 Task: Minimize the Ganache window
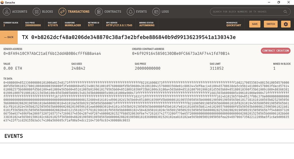coord(269,2)
